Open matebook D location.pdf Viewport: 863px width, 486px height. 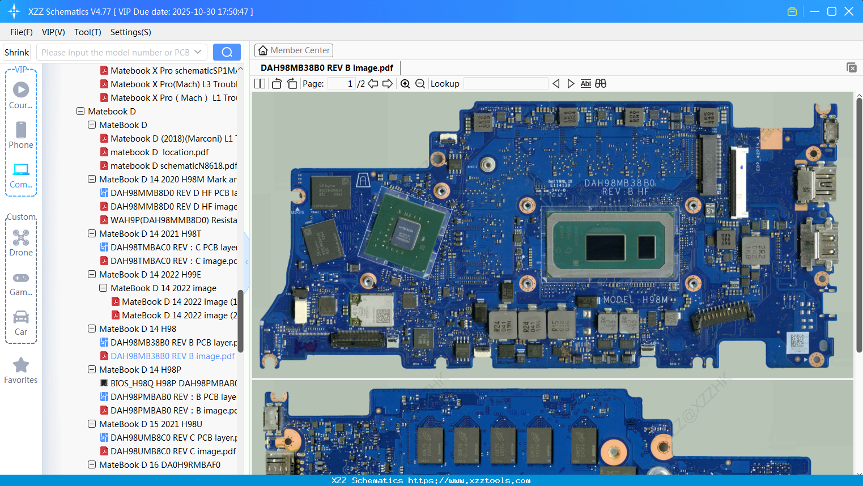tap(159, 152)
